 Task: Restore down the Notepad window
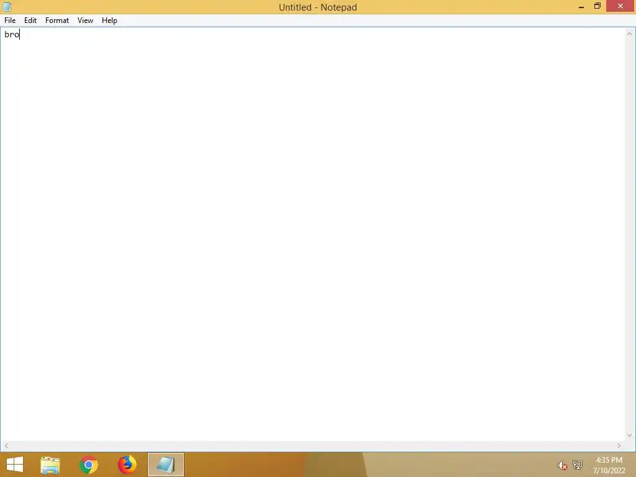tap(597, 6)
